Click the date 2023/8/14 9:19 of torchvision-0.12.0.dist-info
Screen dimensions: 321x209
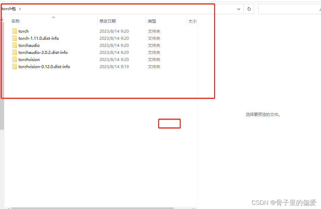tap(114, 66)
